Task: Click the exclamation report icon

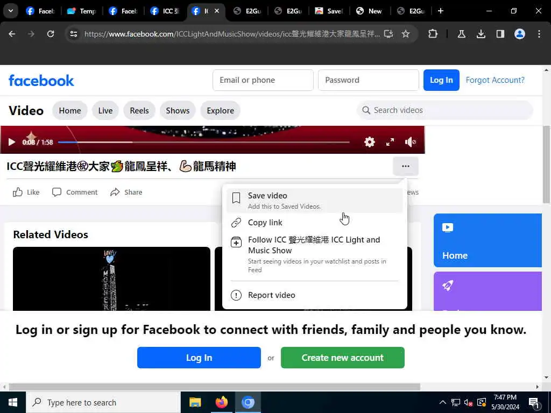Action: point(236,295)
